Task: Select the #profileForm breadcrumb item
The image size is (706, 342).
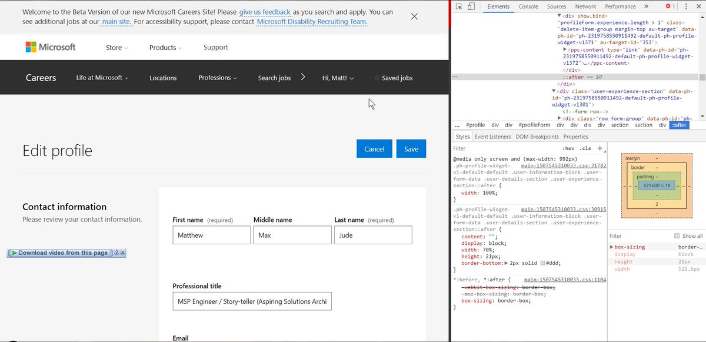Action: tap(534, 125)
